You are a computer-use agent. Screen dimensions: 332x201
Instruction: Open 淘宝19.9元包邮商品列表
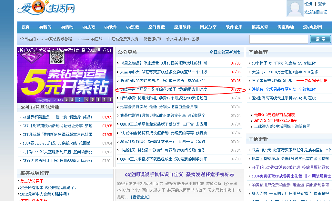tap(275, 121)
